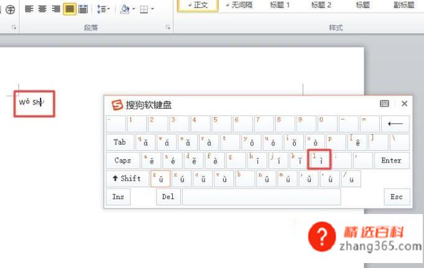The image size is (424, 268).
Task: Click backspace arrow key on soft keyboard
Action: (395, 124)
